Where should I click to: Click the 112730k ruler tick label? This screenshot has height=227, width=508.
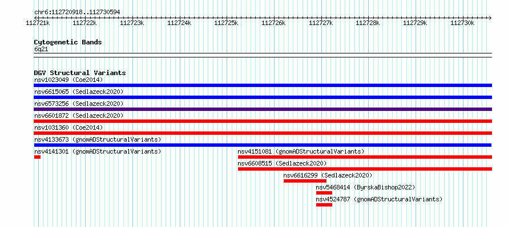(x=462, y=23)
